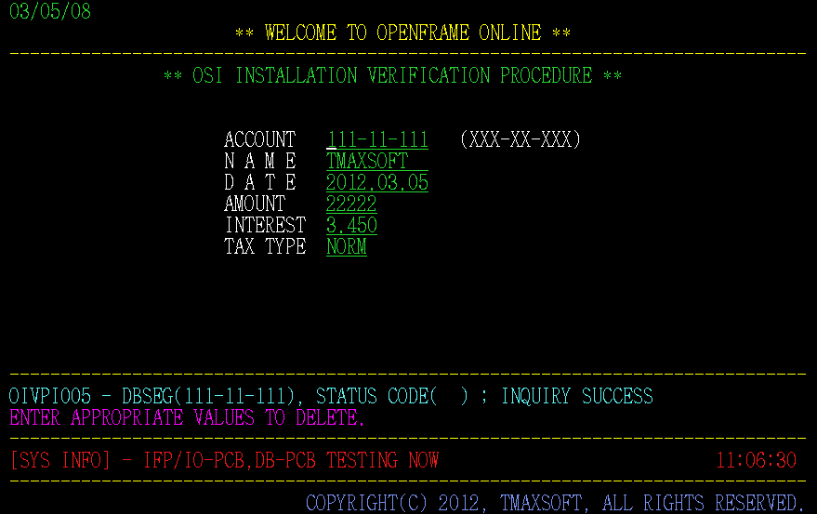Click the OSI INSTALLATION VERIFICATION PROCEDURE heading
Screen dimensions: 817x514
tap(392, 76)
